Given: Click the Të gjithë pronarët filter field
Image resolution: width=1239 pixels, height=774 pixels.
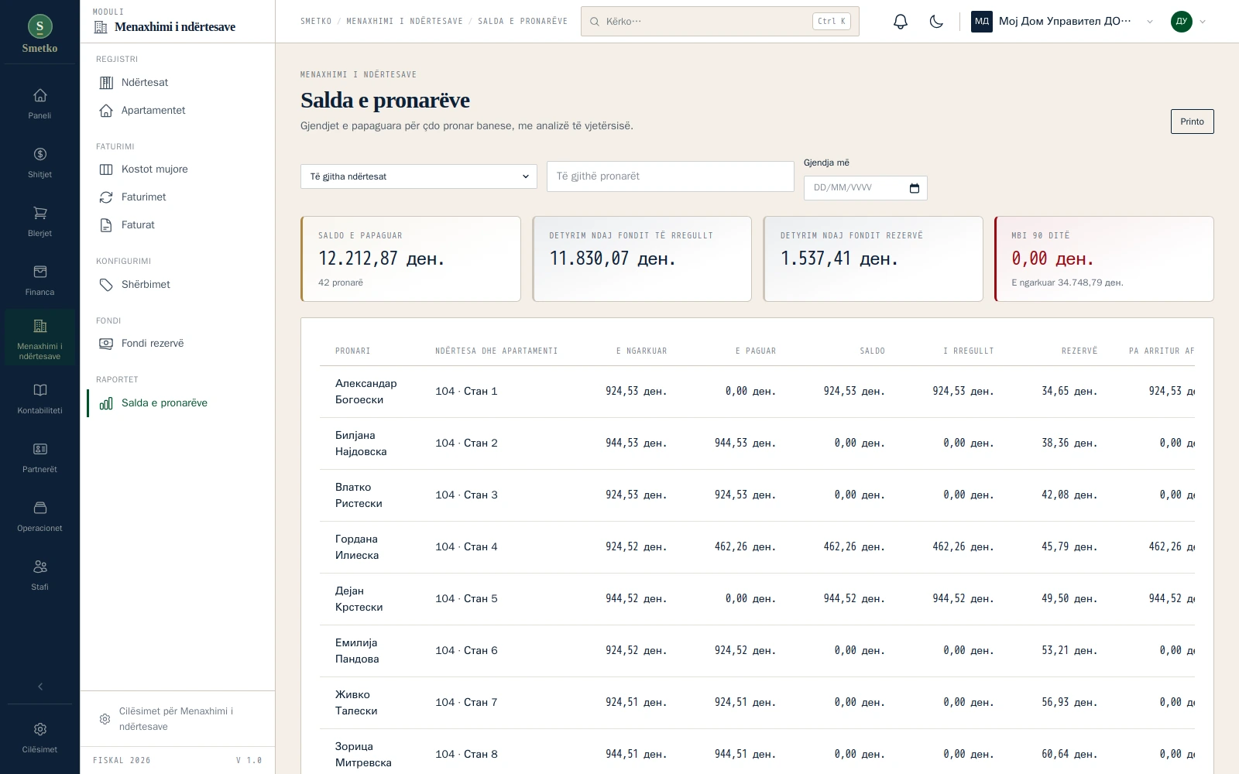Looking at the screenshot, I should click(x=671, y=176).
